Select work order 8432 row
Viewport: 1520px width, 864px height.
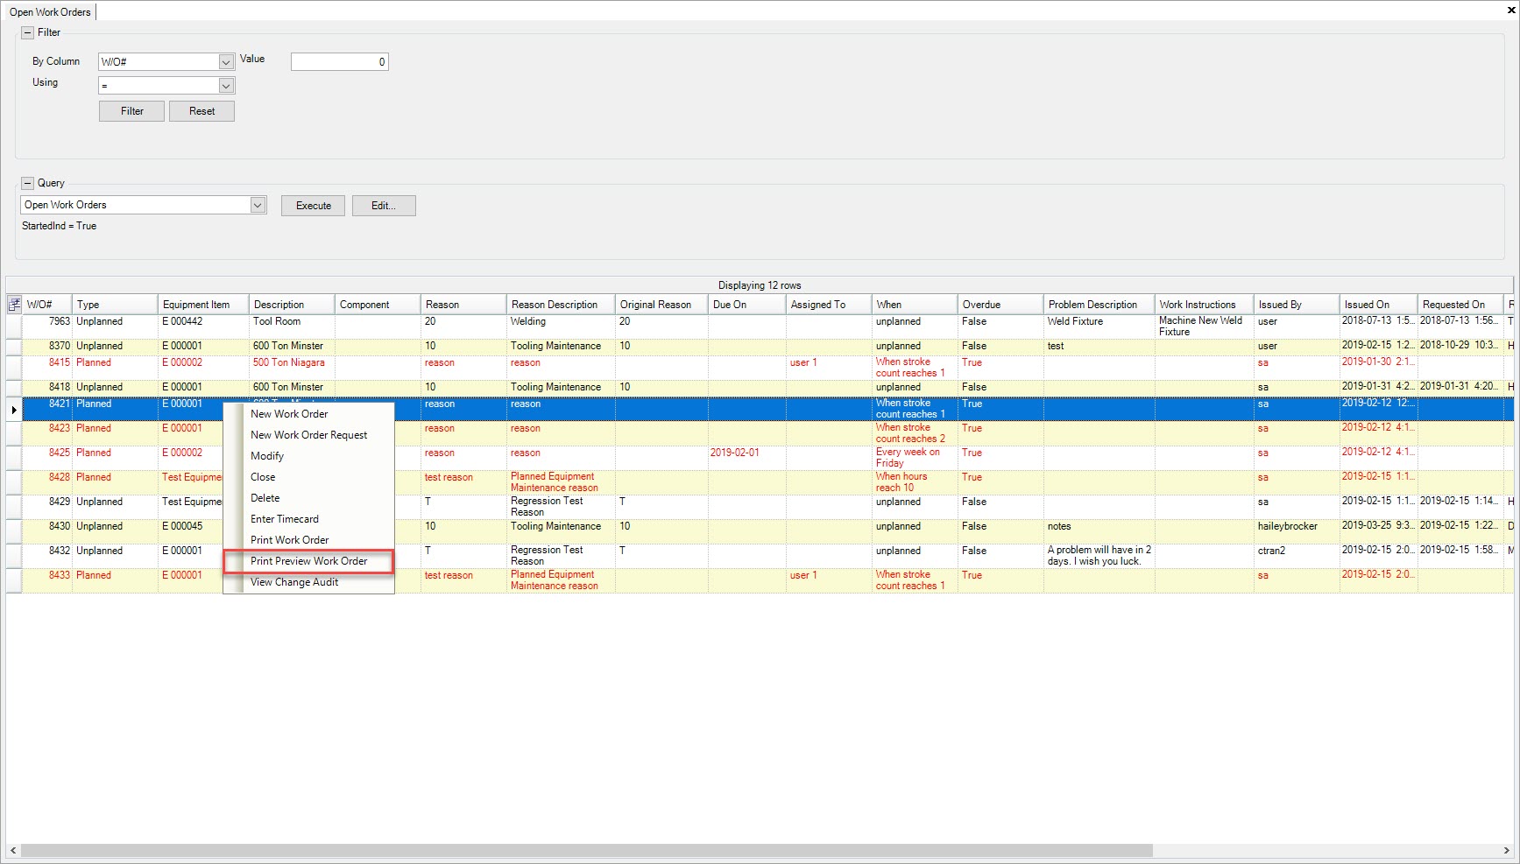coord(760,556)
